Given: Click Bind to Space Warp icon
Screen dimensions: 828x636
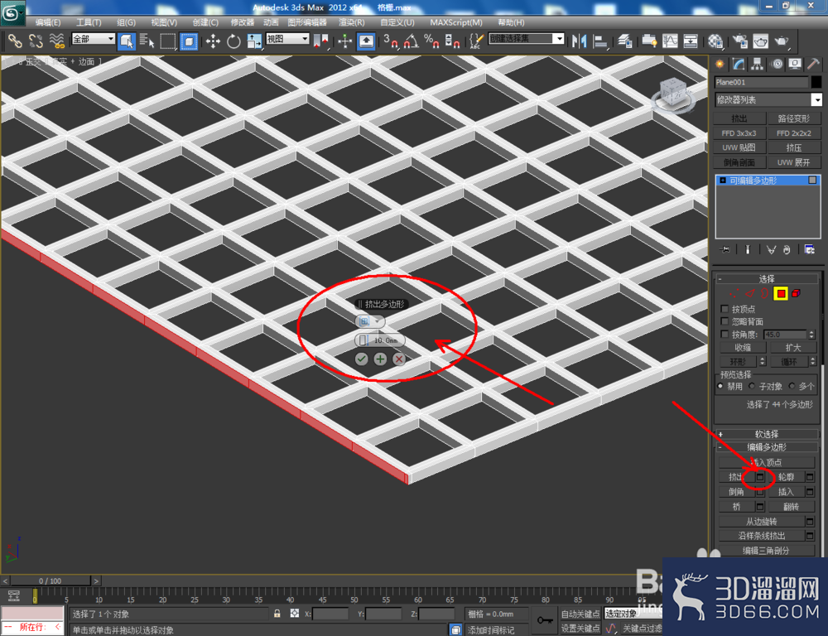Looking at the screenshot, I should (x=56, y=41).
